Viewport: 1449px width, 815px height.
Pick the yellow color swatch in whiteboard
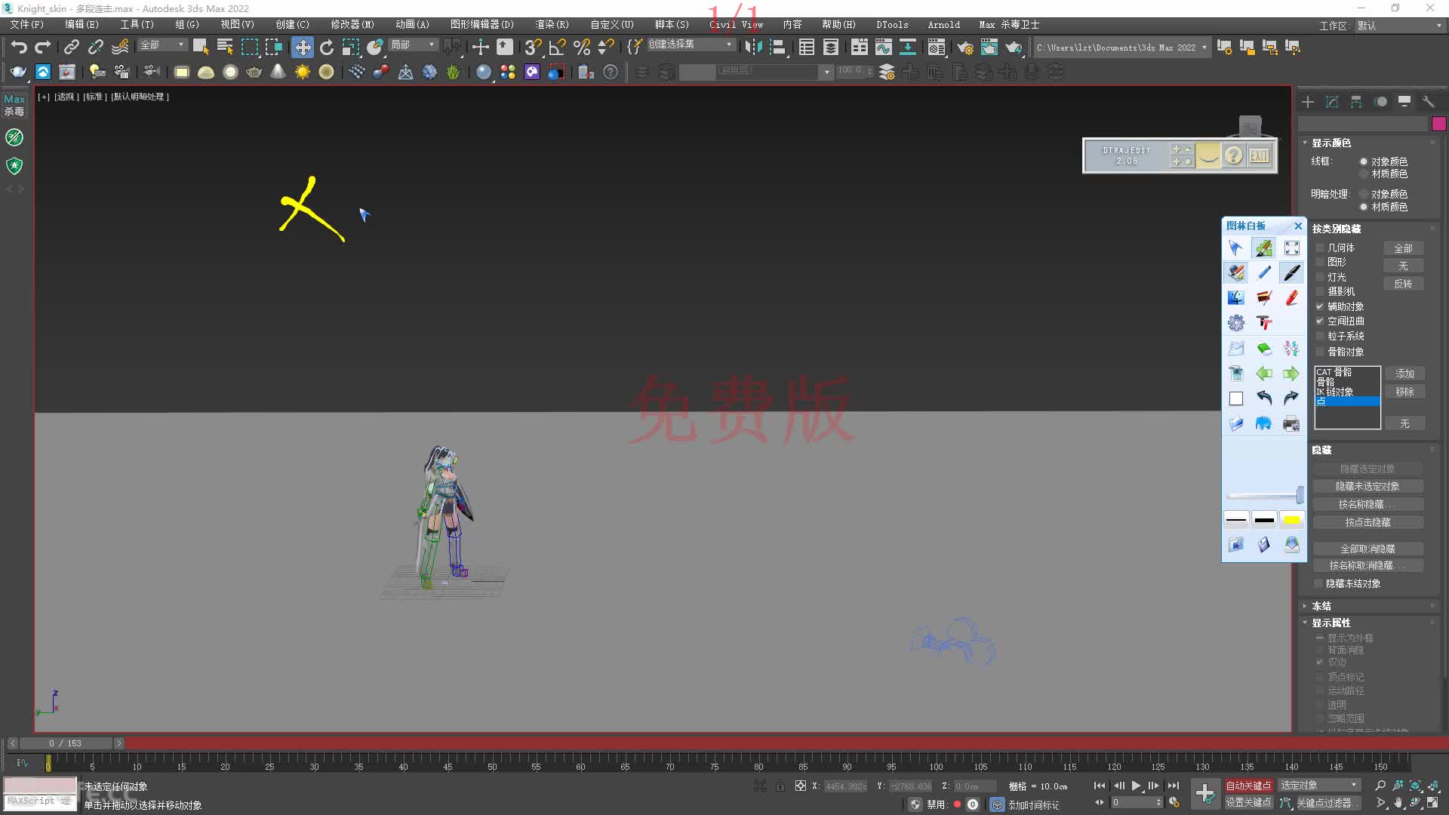(x=1291, y=519)
